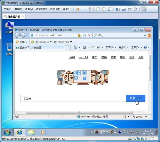Image resolution: width=160 pixels, height=142 pixels.
Task: Open the 虚拟机(M) menu
Action: click(x=41, y=9)
